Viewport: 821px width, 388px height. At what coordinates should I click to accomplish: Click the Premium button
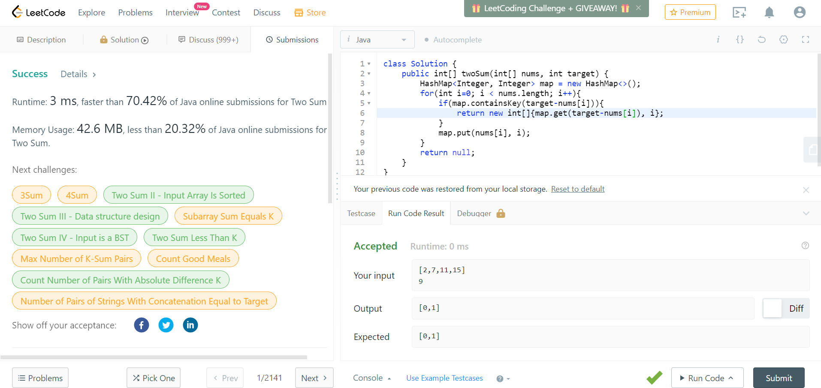point(690,12)
